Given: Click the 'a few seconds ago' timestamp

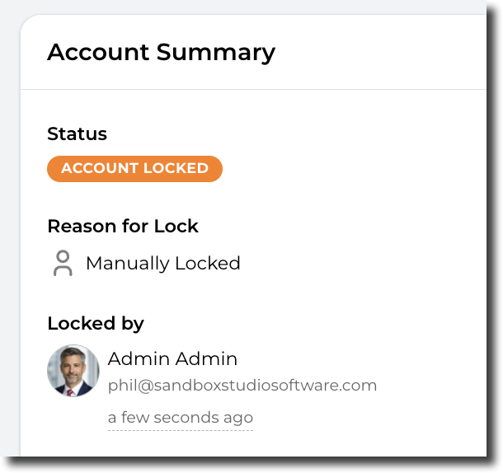Looking at the screenshot, I should click(180, 418).
